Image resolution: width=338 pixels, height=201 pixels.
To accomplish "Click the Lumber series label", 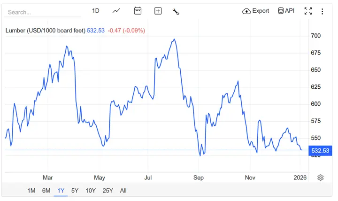I will [45, 31].
